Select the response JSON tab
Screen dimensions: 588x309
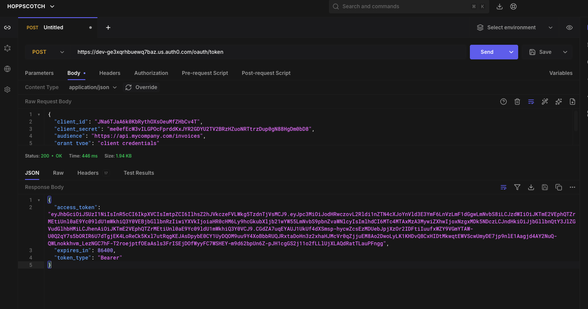click(x=32, y=173)
